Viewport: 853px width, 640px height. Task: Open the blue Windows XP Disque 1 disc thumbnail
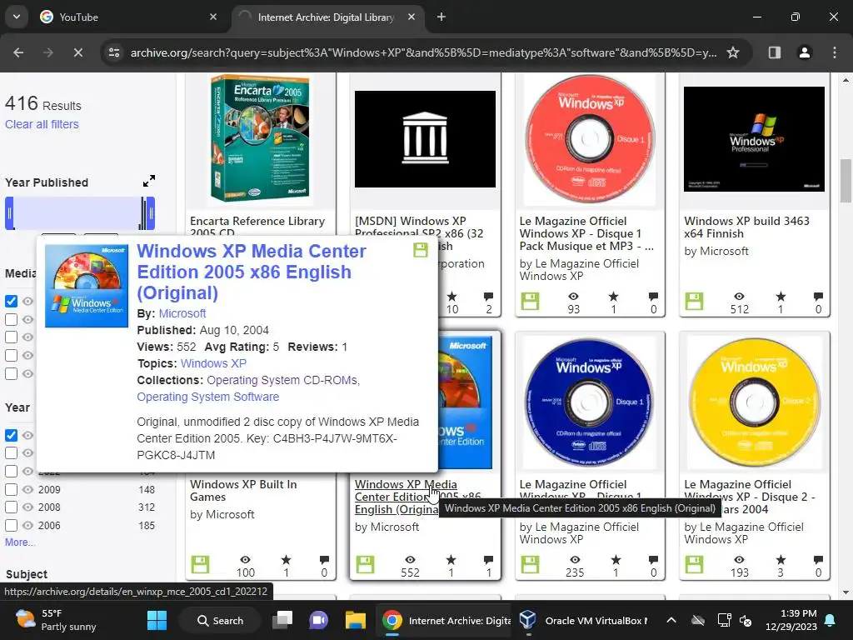coord(590,402)
